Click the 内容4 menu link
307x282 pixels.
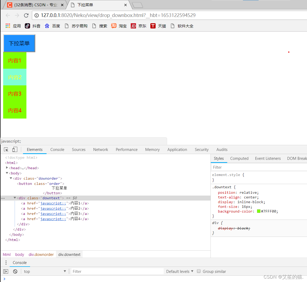(x=15, y=110)
